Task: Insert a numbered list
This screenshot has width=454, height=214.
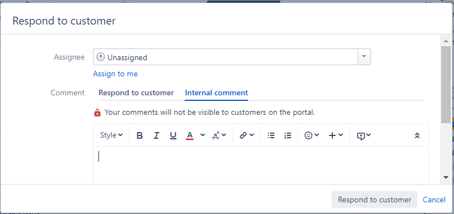Action: 288,135
